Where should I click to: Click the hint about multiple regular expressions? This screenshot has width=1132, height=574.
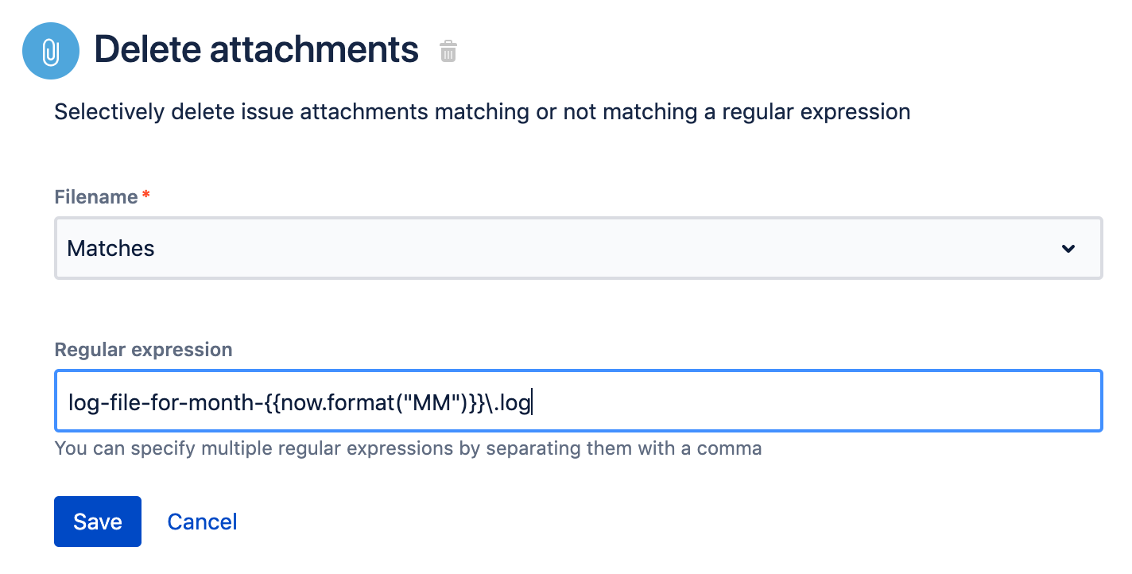coord(408,448)
